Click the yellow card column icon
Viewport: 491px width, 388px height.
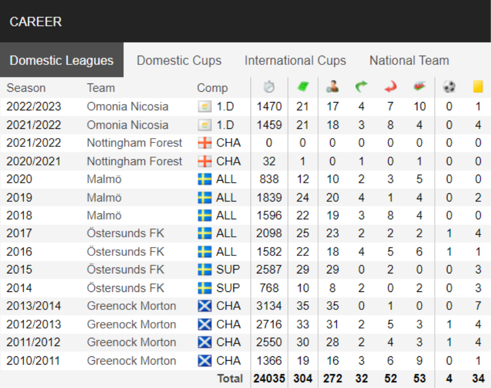[478, 87]
